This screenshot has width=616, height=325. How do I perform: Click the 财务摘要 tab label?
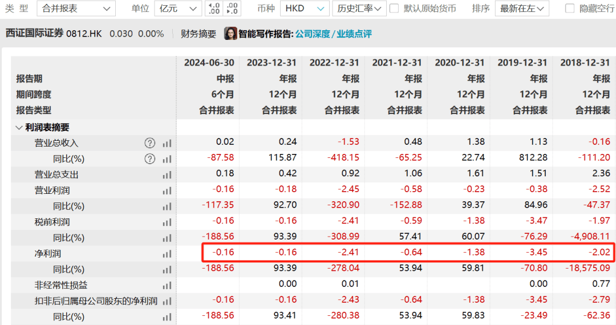(x=198, y=34)
